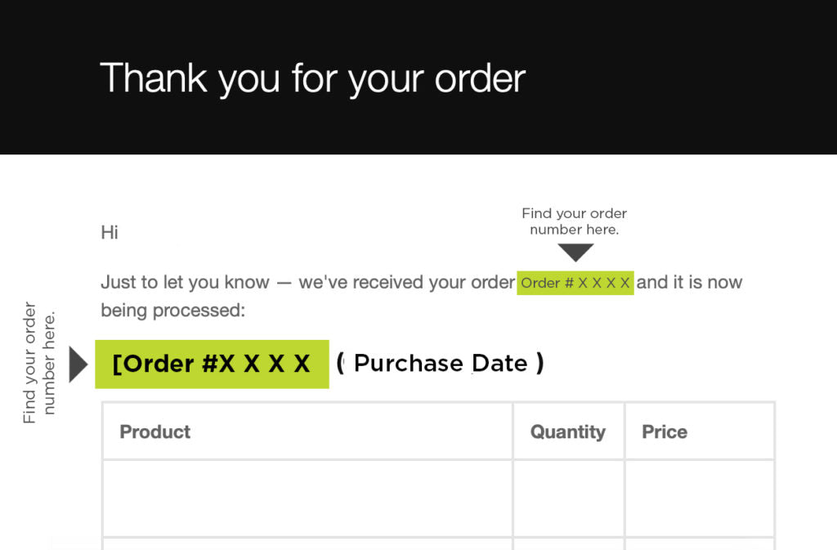Click the "Thank you for your order" title
Screen dimensions: 837x550
coord(312,78)
